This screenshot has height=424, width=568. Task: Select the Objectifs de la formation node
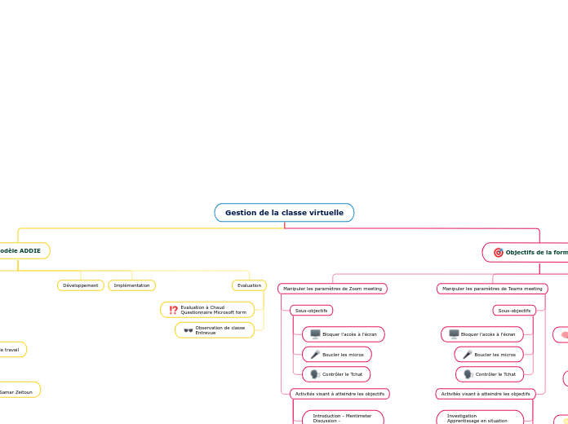[526, 253]
